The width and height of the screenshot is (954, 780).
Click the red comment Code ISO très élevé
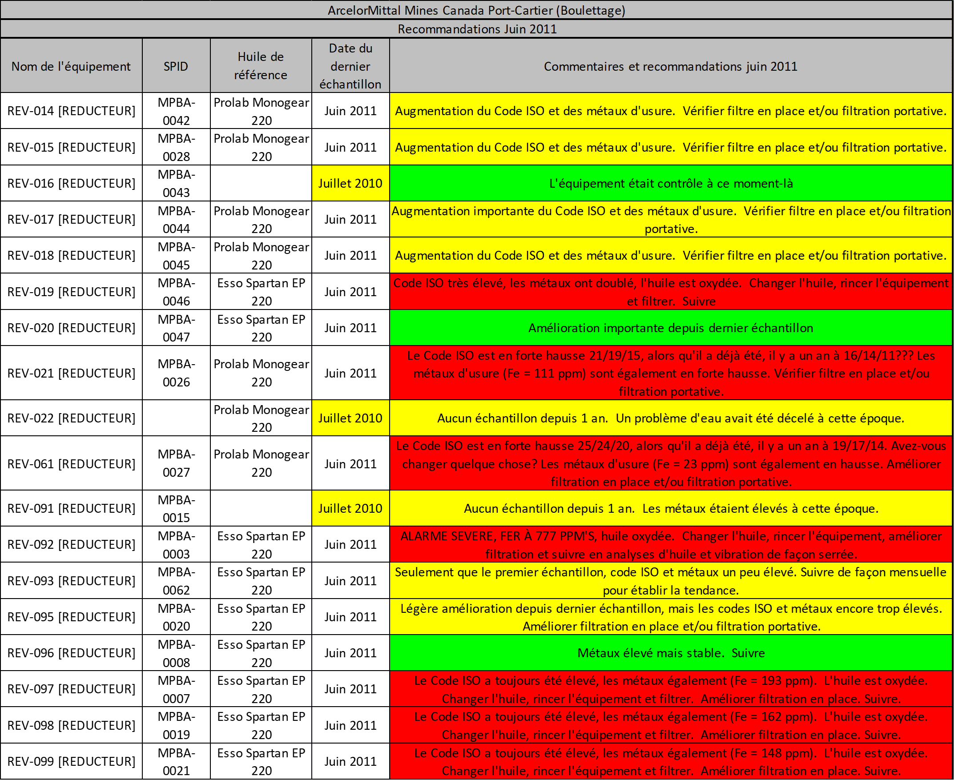click(671, 292)
